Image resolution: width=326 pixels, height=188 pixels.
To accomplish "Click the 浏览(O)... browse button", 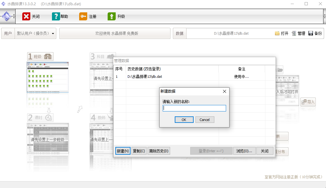I will pyautogui.click(x=244, y=151).
